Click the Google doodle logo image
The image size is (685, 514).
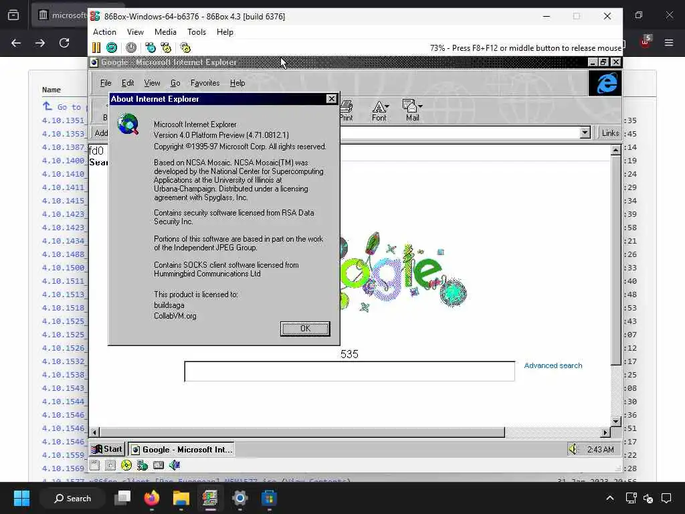[403, 273]
